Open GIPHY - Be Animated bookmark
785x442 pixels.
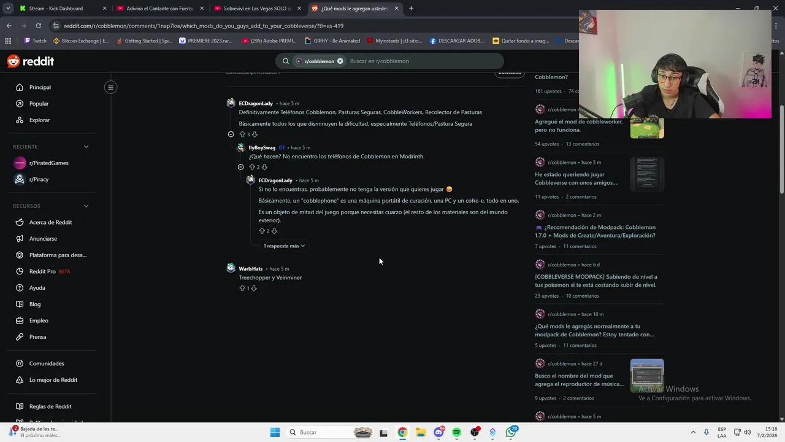pyautogui.click(x=332, y=41)
